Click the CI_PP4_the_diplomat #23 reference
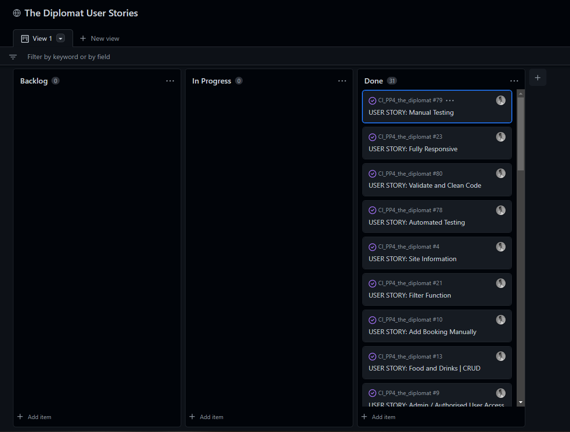570x432 pixels. point(410,137)
